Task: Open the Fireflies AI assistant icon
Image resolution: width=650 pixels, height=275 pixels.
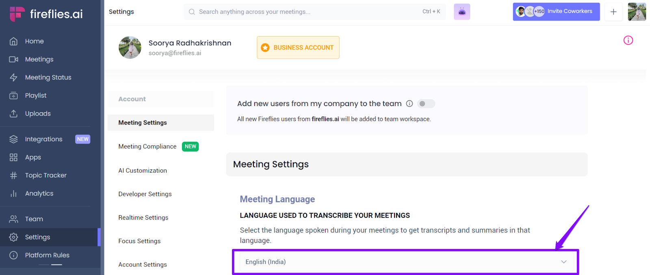Action: 462,11
